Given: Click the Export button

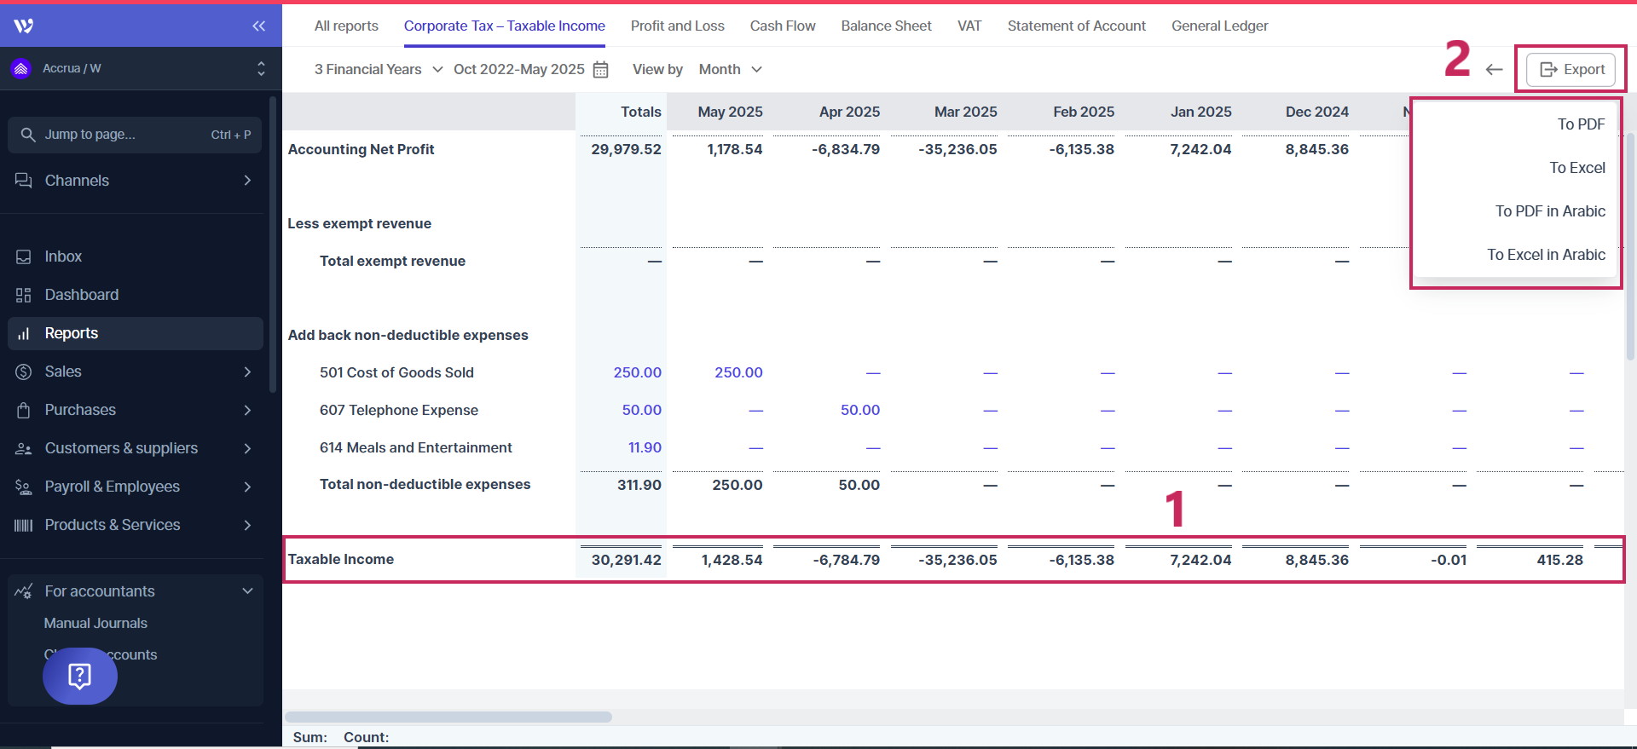Looking at the screenshot, I should click(1571, 70).
